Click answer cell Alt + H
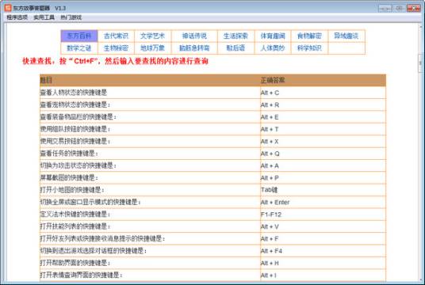425x285 pixels. (323, 264)
